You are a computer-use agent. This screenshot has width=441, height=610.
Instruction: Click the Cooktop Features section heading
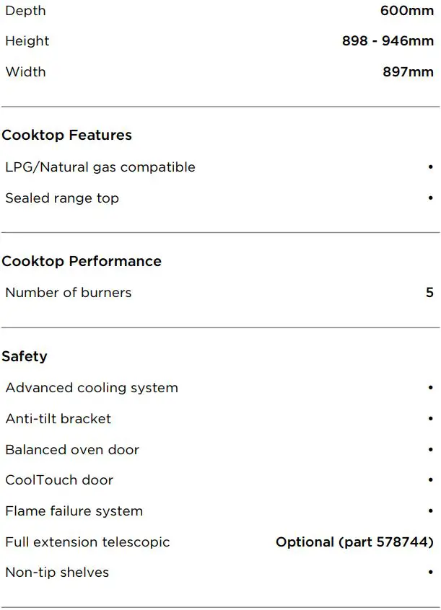coord(66,136)
